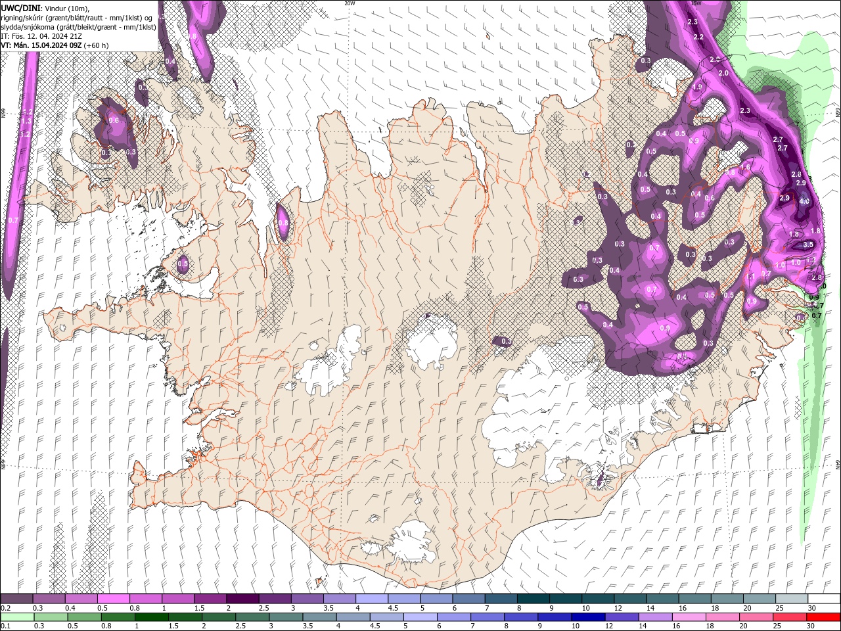
Task: Select the bright pink swatch between 0.5 and 0.8
Action: click(x=113, y=599)
